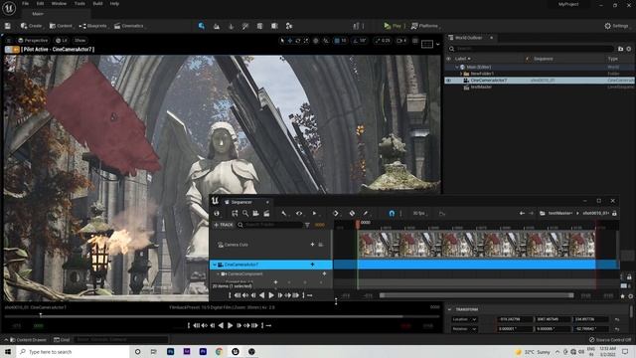Click the viewport playback scrub bar
The height and width of the screenshot is (358, 636).
[x=222, y=315]
